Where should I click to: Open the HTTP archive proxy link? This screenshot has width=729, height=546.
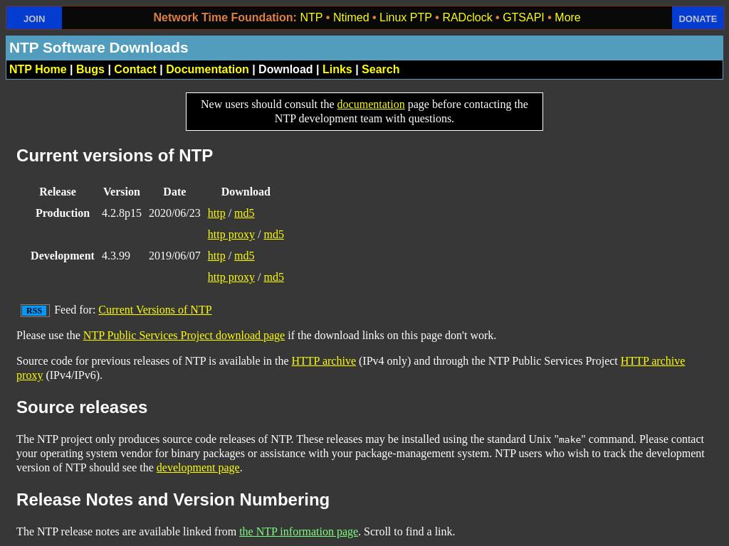[x=653, y=360]
